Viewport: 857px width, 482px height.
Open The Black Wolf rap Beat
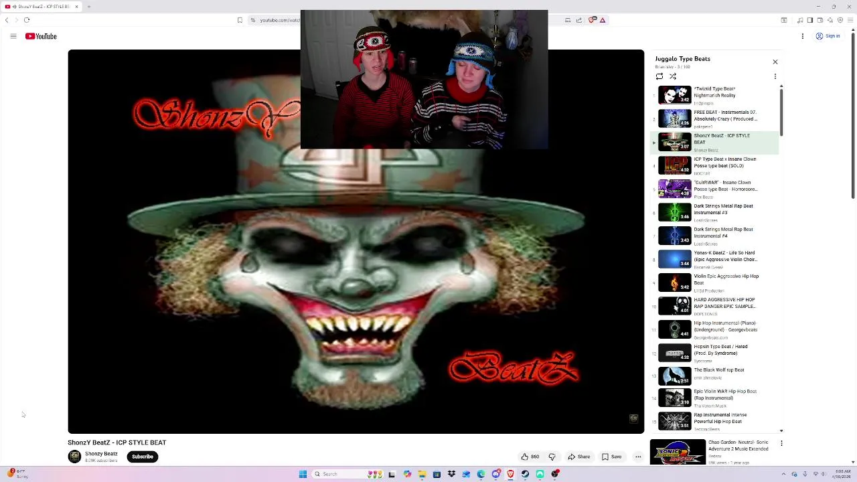click(714, 376)
